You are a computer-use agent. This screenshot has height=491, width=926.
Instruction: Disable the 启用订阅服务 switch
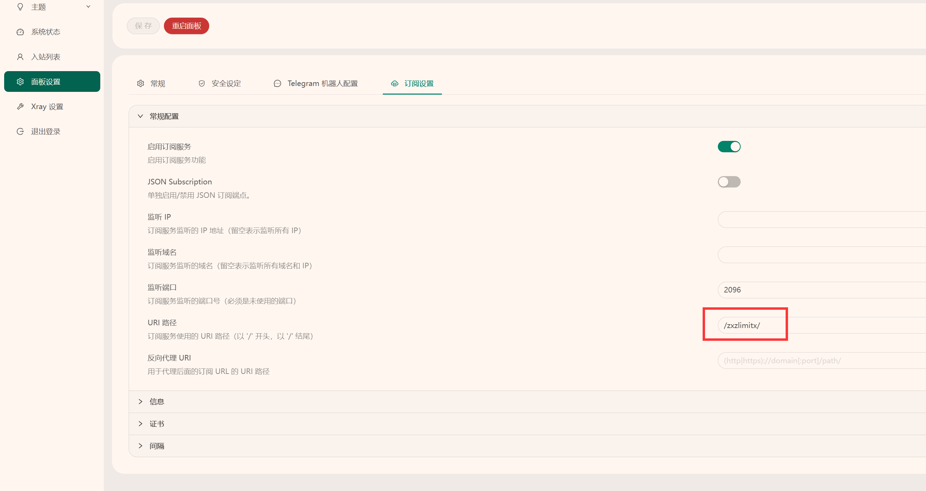729,146
